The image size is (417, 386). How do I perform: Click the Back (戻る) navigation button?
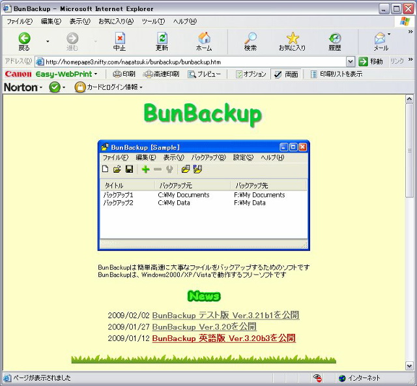(x=24, y=42)
